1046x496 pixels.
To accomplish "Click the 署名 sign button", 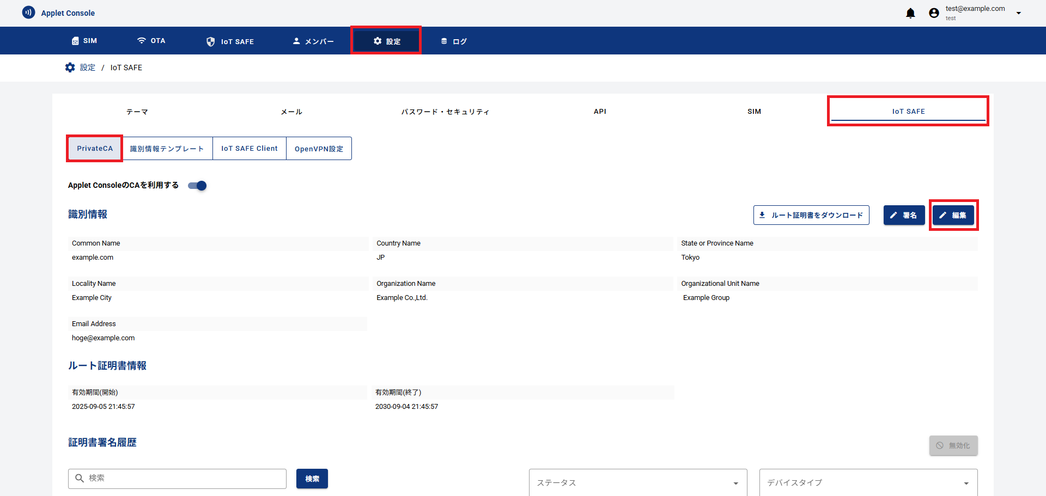I will (x=903, y=215).
